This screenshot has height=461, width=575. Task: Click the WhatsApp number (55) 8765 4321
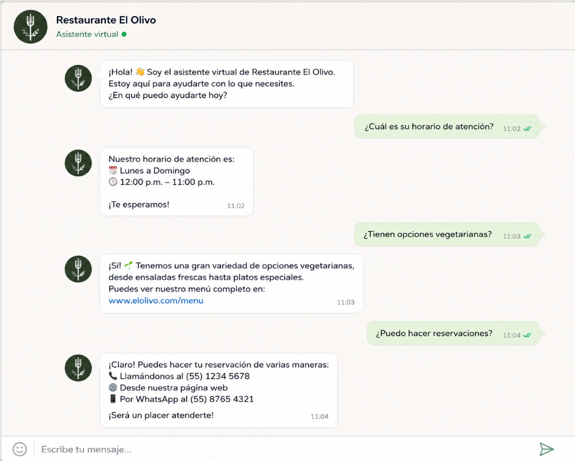click(222, 399)
